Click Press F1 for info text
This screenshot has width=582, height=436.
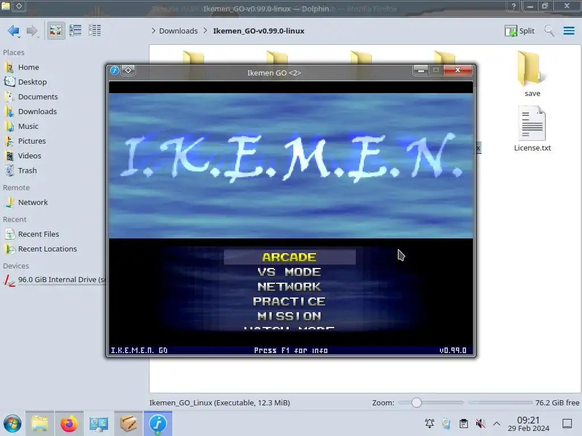[290, 350]
